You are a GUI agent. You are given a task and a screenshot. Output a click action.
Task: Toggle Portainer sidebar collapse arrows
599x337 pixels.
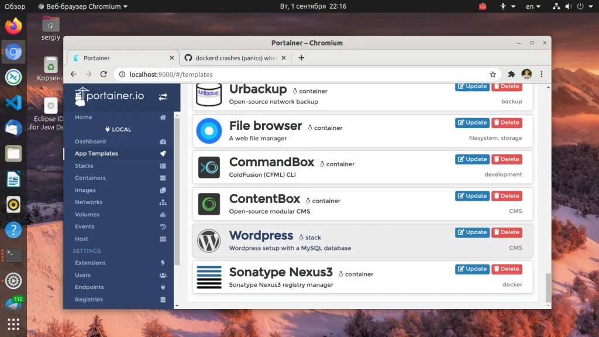coord(163,97)
